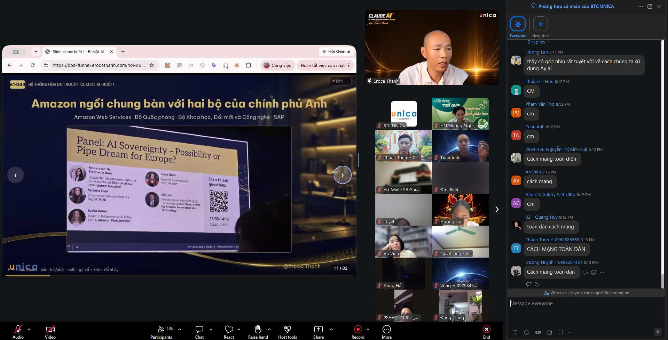Viewport: 668px width, 340px height.
Task: Unmute the microphone with the Audio button
Action: point(18,332)
